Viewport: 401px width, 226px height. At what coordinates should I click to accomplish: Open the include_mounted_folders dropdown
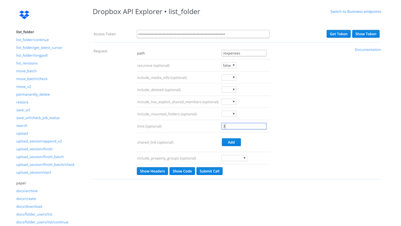click(x=229, y=114)
